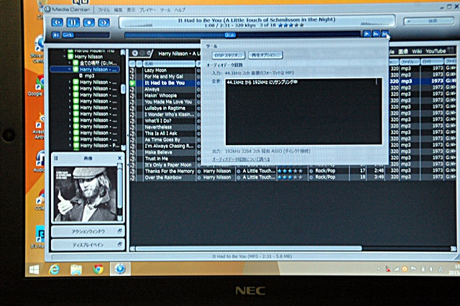Select the track What'll I Do?
Viewport: 460px width, 306px height.
click(158, 121)
